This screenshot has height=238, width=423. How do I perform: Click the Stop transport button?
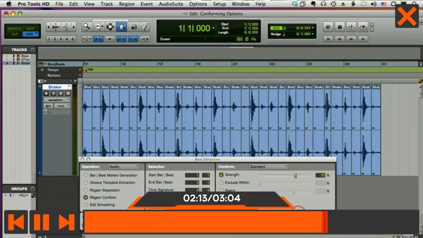(x=340, y=27)
